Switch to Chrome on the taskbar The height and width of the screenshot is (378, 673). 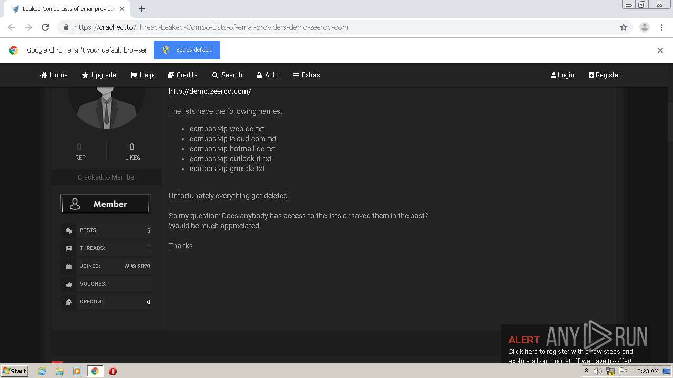click(95, 371)
